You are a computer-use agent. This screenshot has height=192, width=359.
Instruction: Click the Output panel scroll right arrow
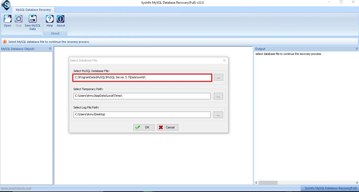[357, 183]
